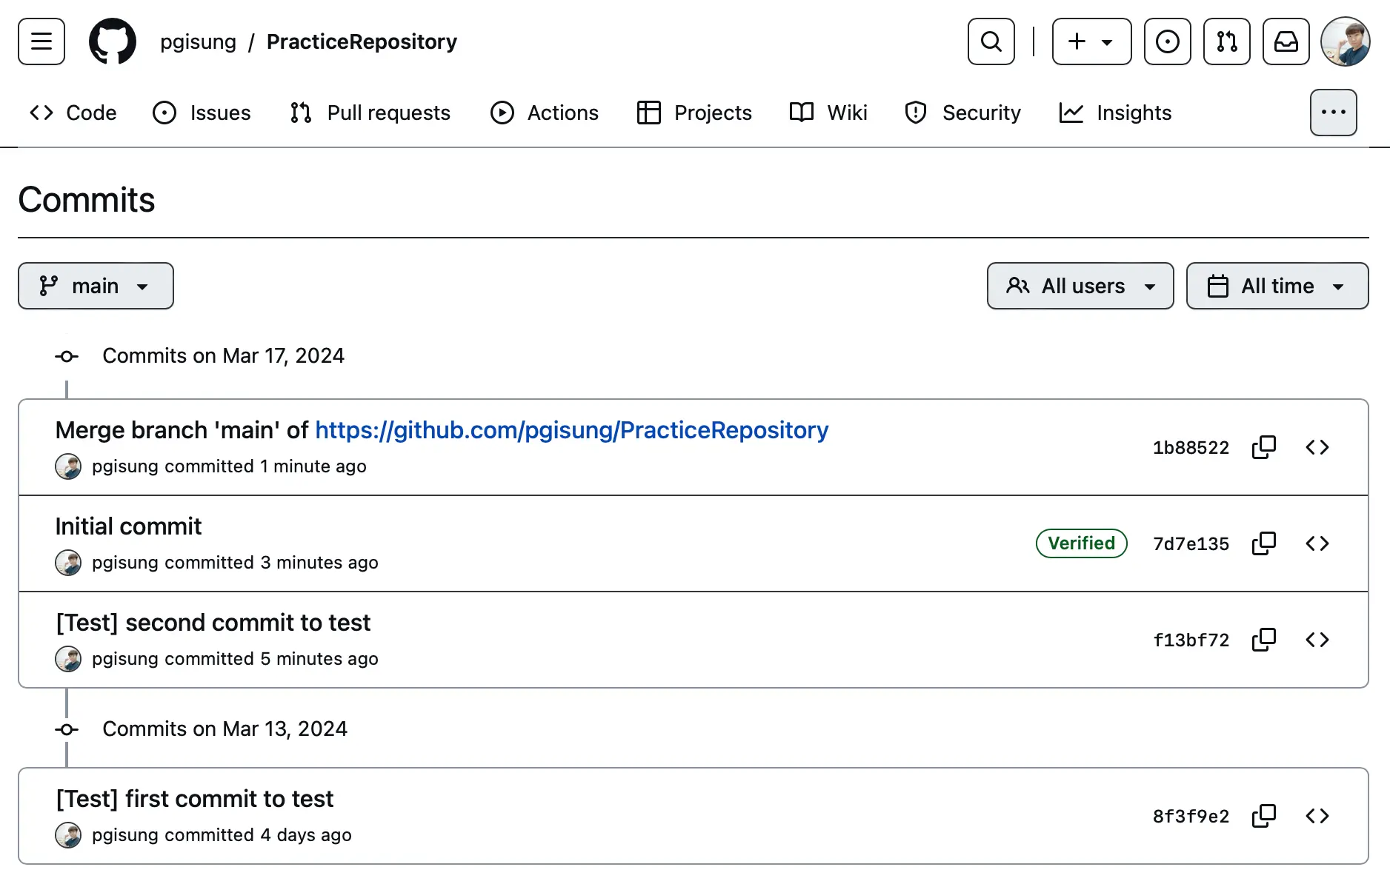Open the more options ellipsis button

tap(1334, 113)
